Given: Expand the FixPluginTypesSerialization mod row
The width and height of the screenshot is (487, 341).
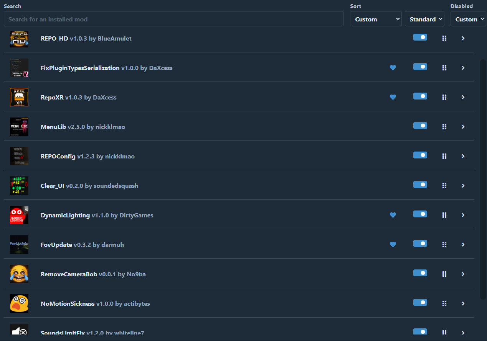Looking at the screenshot, I should (x=463, y=68).
